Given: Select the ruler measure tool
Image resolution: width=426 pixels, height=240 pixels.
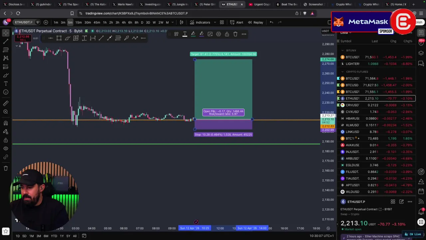Looking at the screenshot, I should pos(6,103).
